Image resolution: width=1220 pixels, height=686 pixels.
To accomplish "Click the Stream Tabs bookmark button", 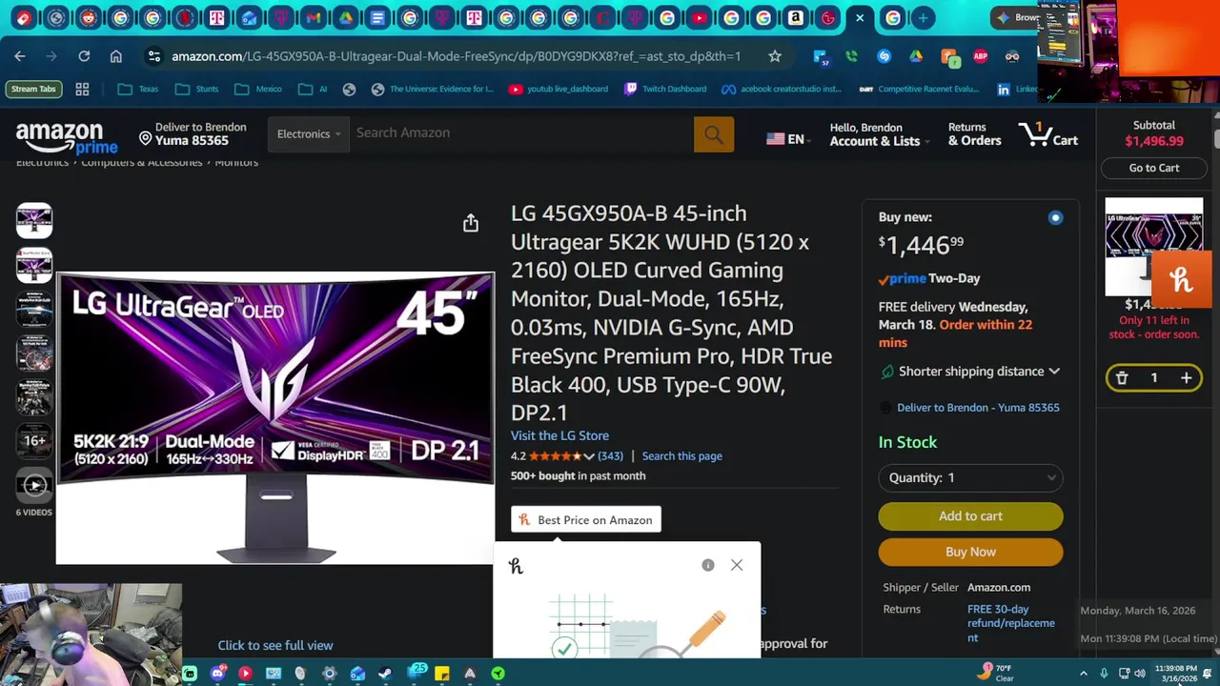I will 33,89.
